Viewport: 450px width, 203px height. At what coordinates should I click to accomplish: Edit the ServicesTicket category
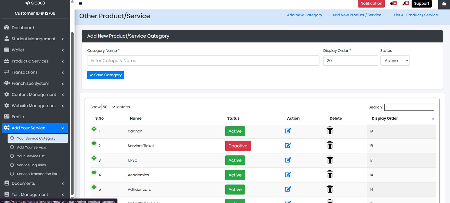point(288,146)
